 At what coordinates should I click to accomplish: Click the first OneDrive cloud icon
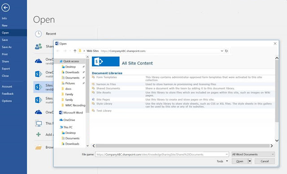tap(39, 61)
